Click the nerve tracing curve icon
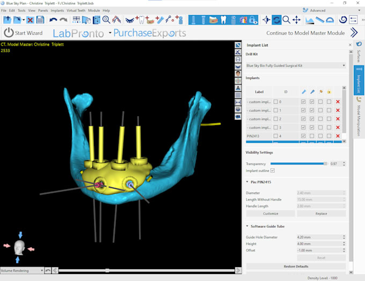365x281 pixels. point(170,20)
